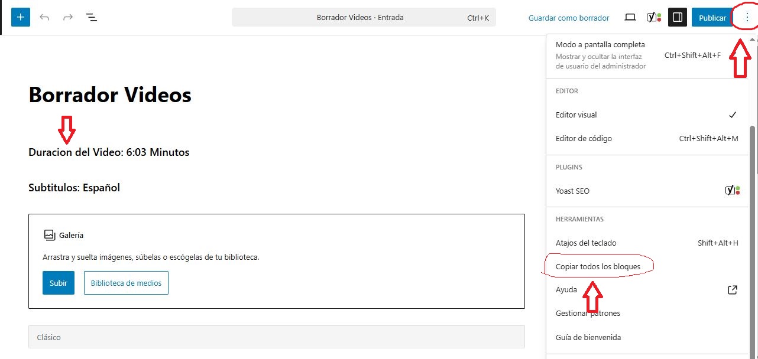This screenshot has width=758, height=359.
Task: Click the undo arrow icon
Action: click(44, 17)
